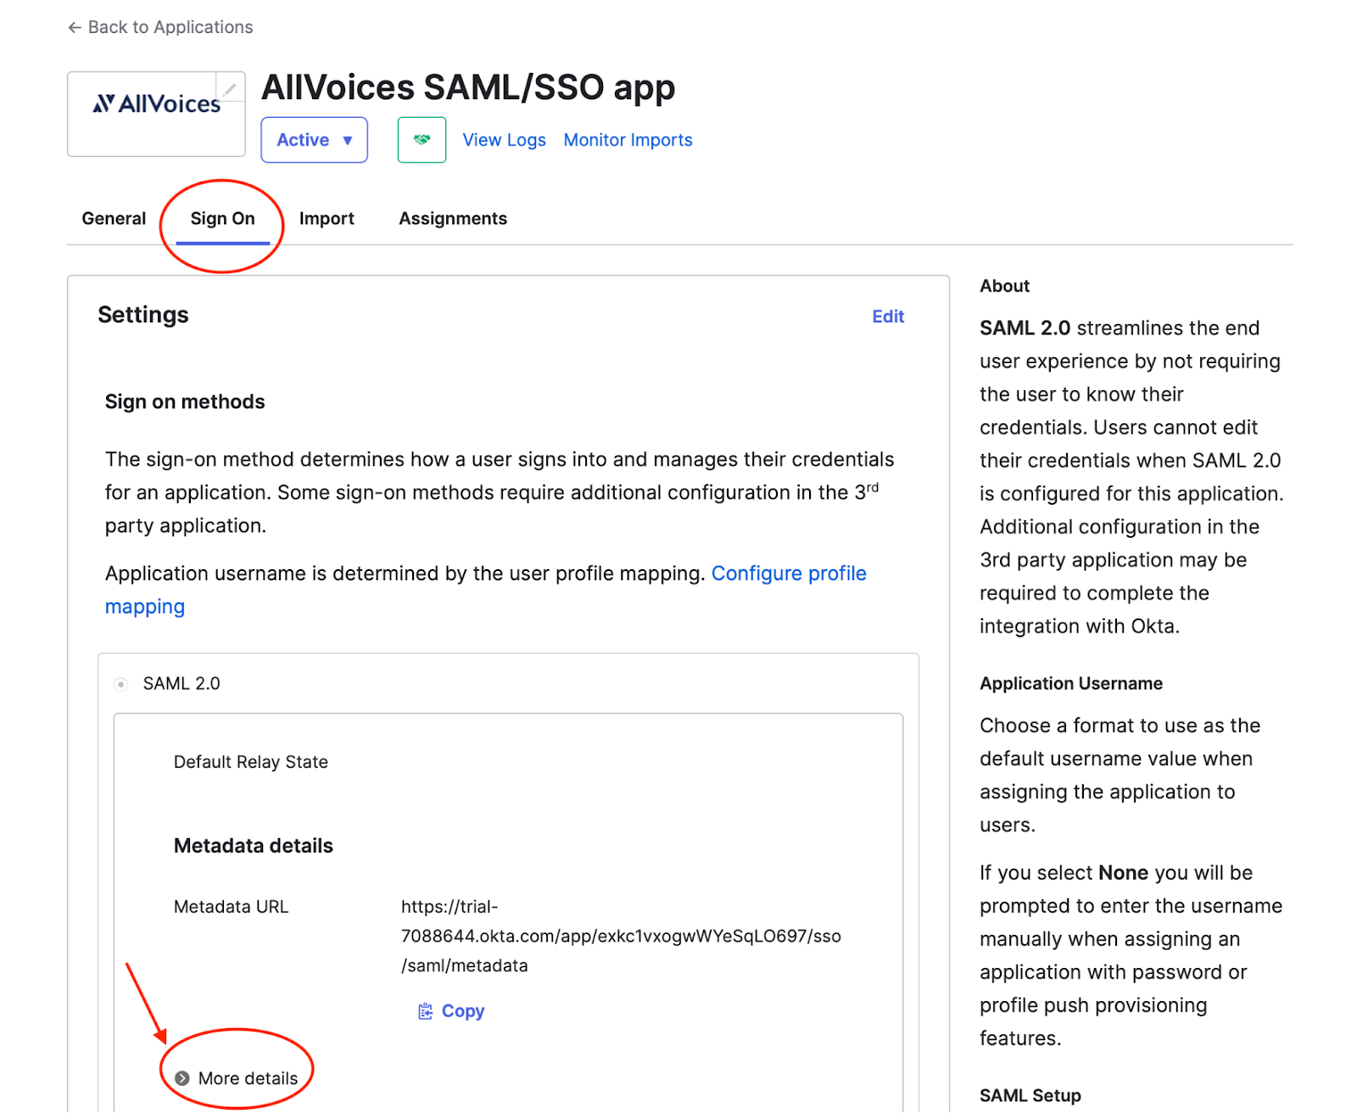Open the Active status dropdown
Image resolution: width=1357 pixels, height=1113 pixels.
[314, 140]
